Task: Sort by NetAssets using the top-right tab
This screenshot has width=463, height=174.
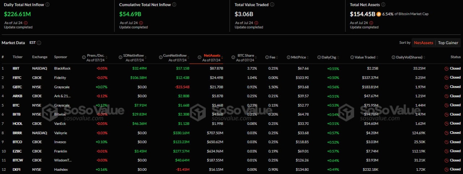Action: click(424, 43)
